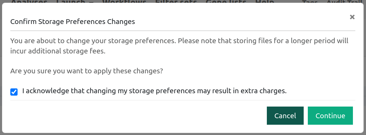Open the Workflows menu item

click(124, 1)
